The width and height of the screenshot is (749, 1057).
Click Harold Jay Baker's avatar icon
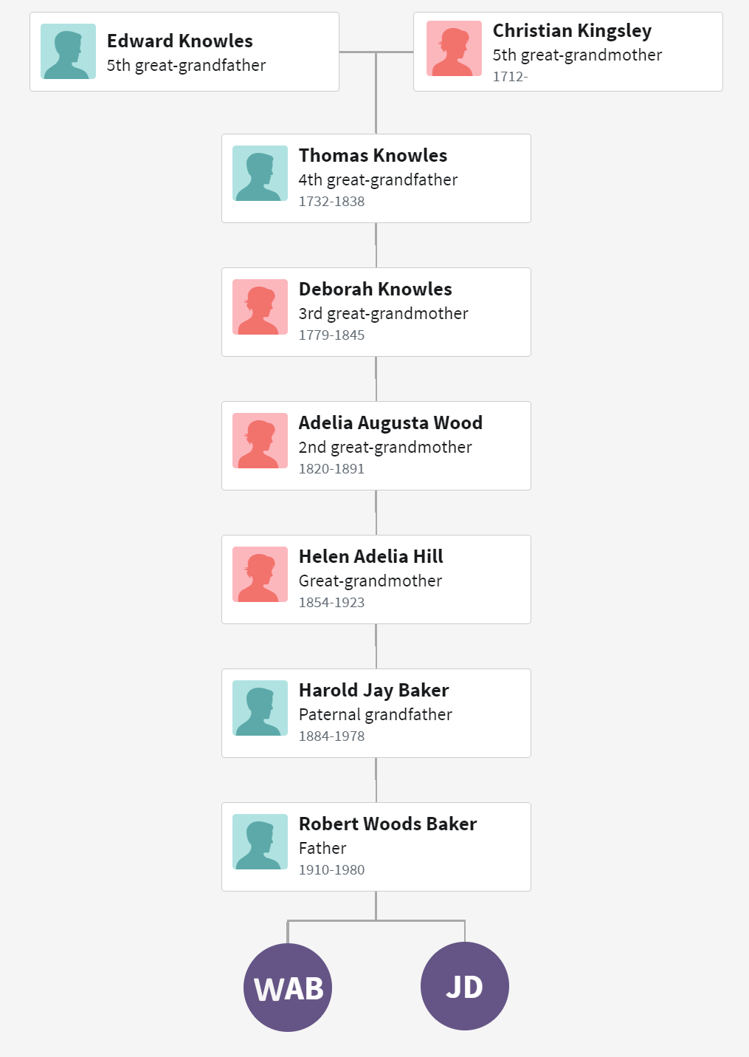point(260,708)
